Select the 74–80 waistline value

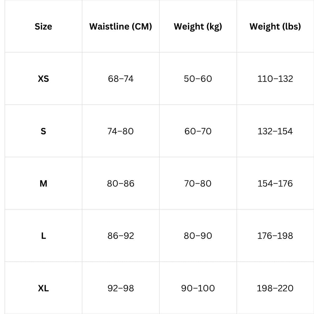121,131
